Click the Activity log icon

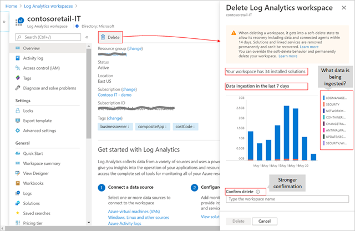[18, 58]
